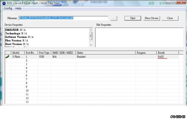The width and height of the screenshot is (187, 119).
Task: Select port number 5 row
Action: click(94, 72)
